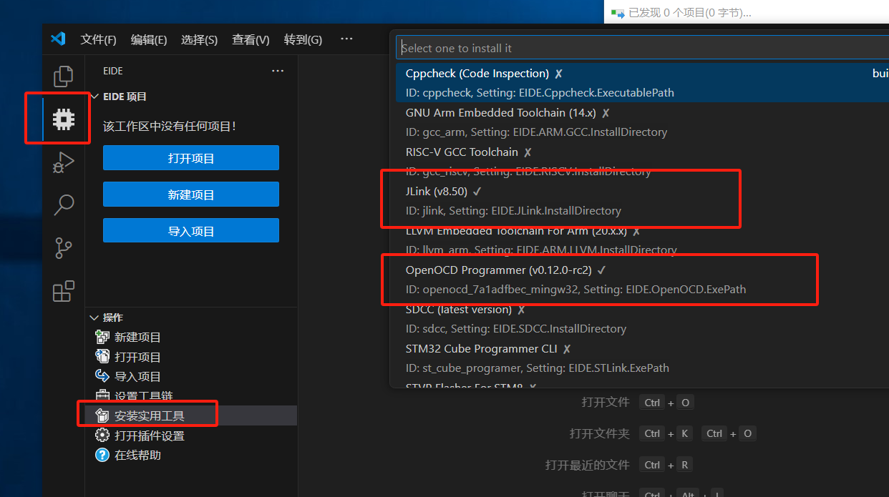Viewport: 889px width, 497px height.
Task: Click 打开插件设置 in operations list
Action: [x=149, y=436]
